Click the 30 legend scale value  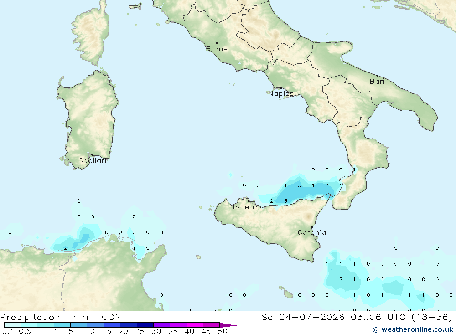tap(156, 331)
